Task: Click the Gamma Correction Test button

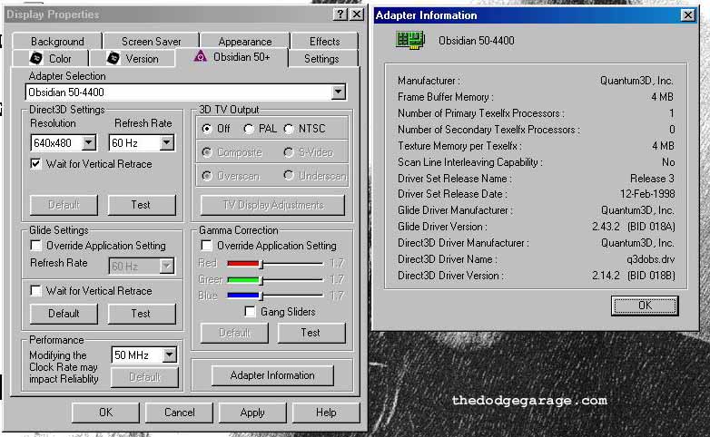Action: point(311,333)
